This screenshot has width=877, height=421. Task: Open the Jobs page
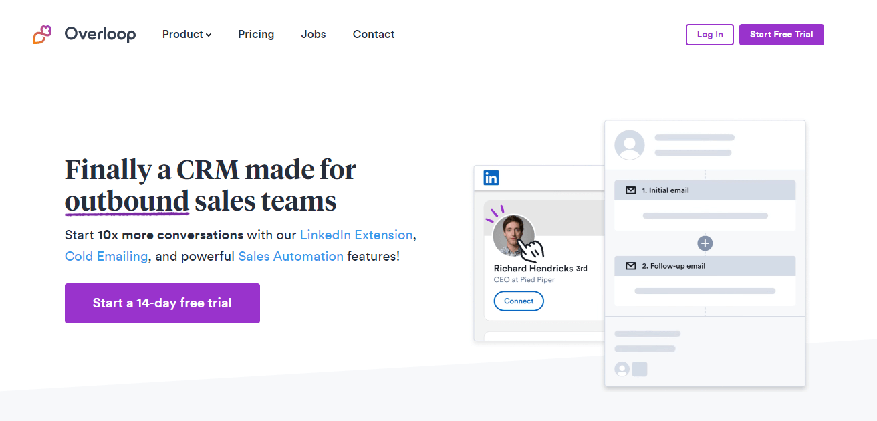coord(314,34)
